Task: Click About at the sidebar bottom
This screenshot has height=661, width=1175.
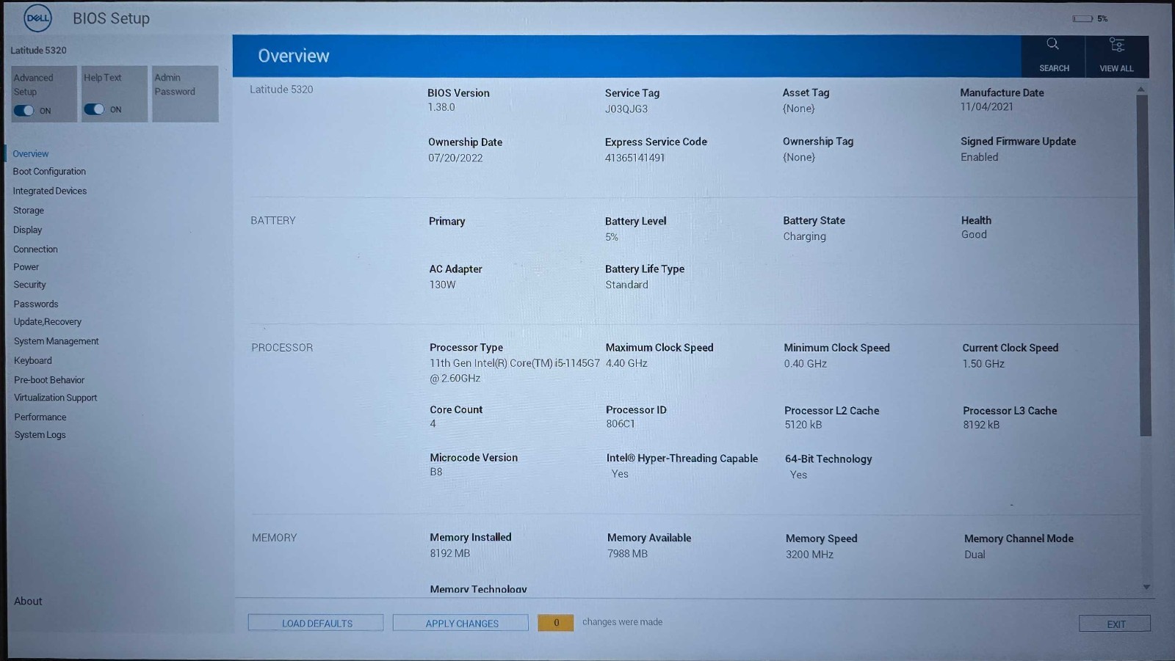Action: point(28,601)
